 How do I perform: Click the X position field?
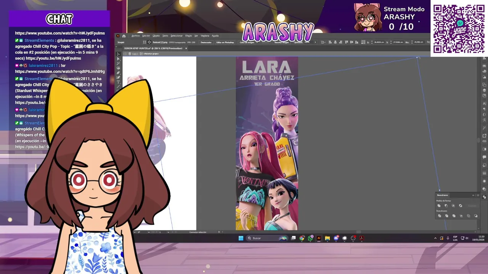379,42
